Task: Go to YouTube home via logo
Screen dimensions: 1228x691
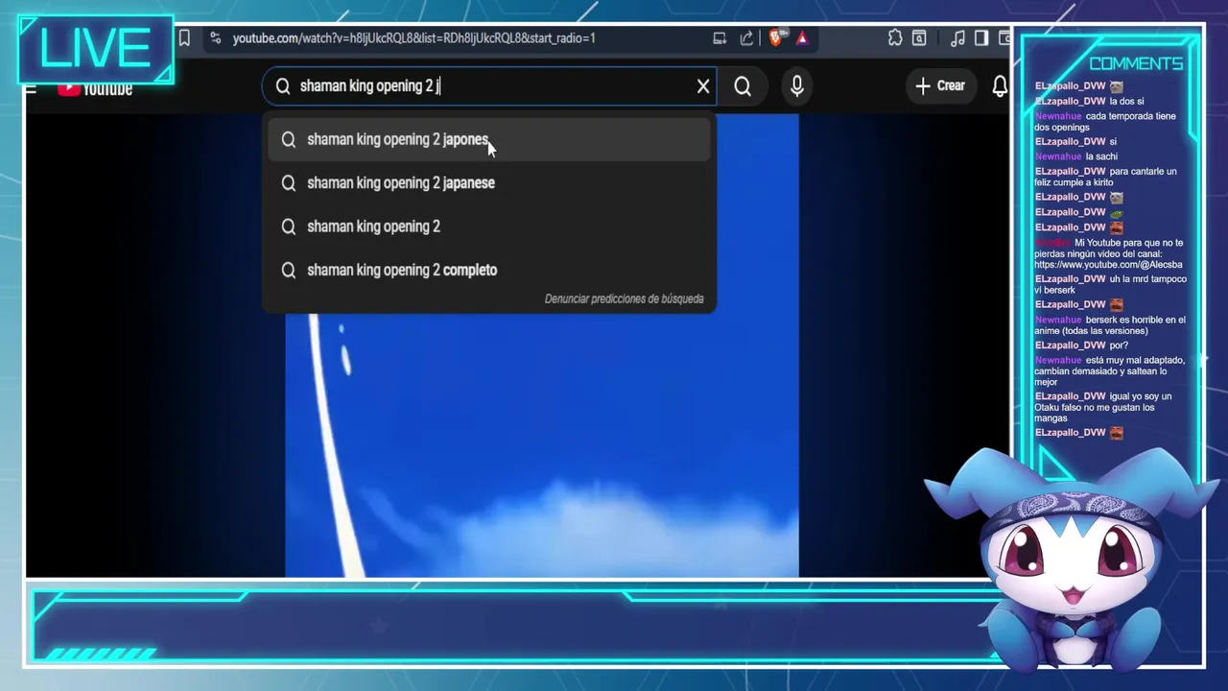Action: (95, 89)
